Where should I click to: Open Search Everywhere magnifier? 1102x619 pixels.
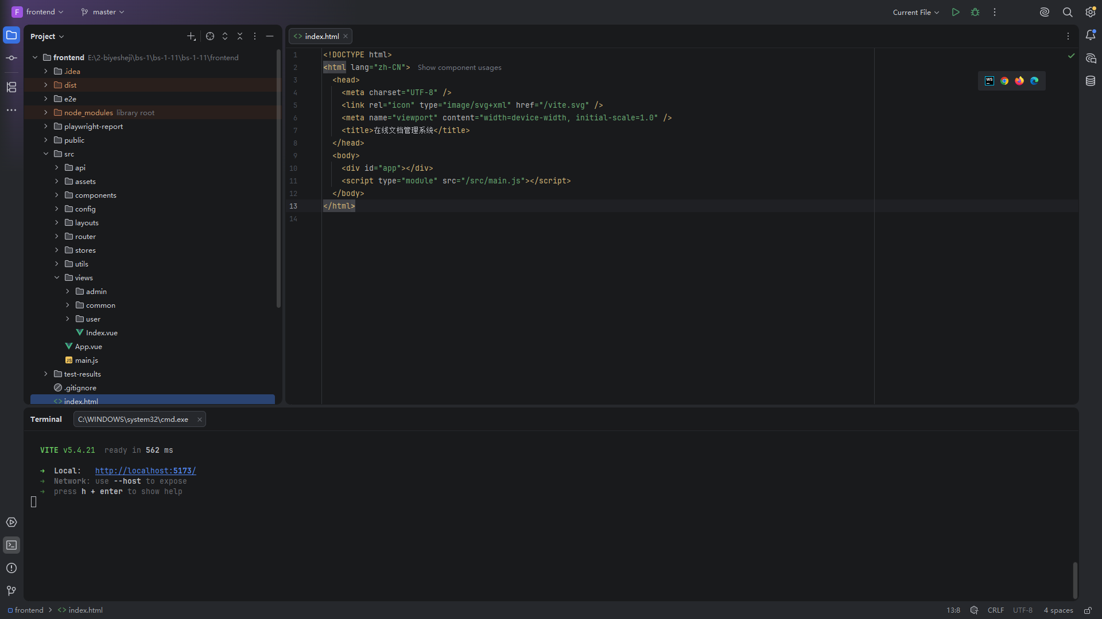click(x=1068, y=12)
